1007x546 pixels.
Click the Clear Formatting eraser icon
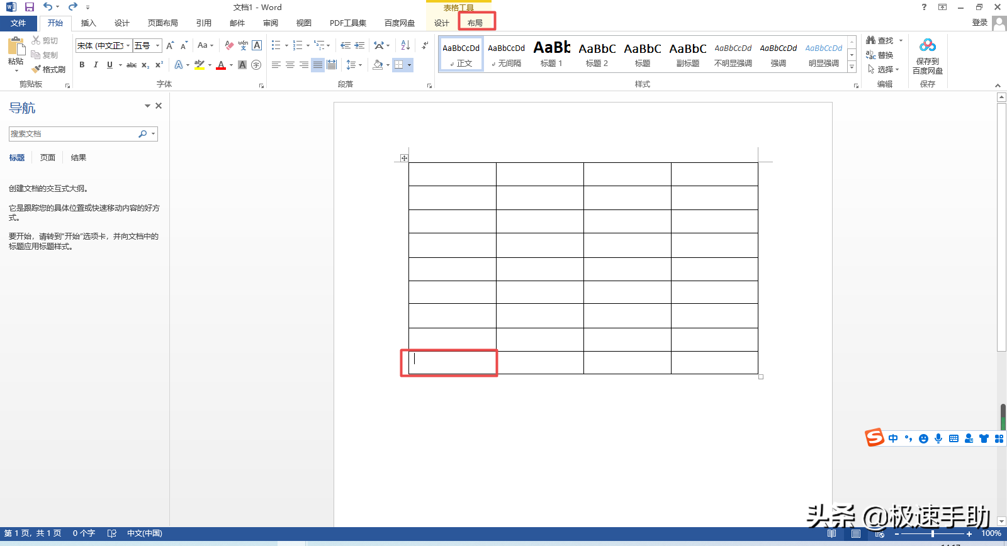tap(229, 45)
